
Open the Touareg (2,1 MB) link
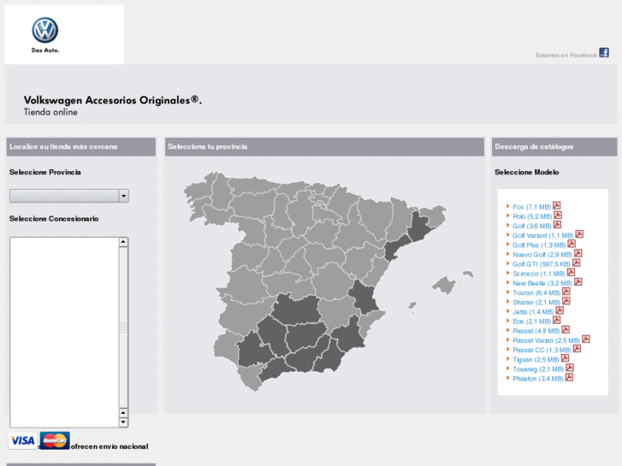(538, 369)
